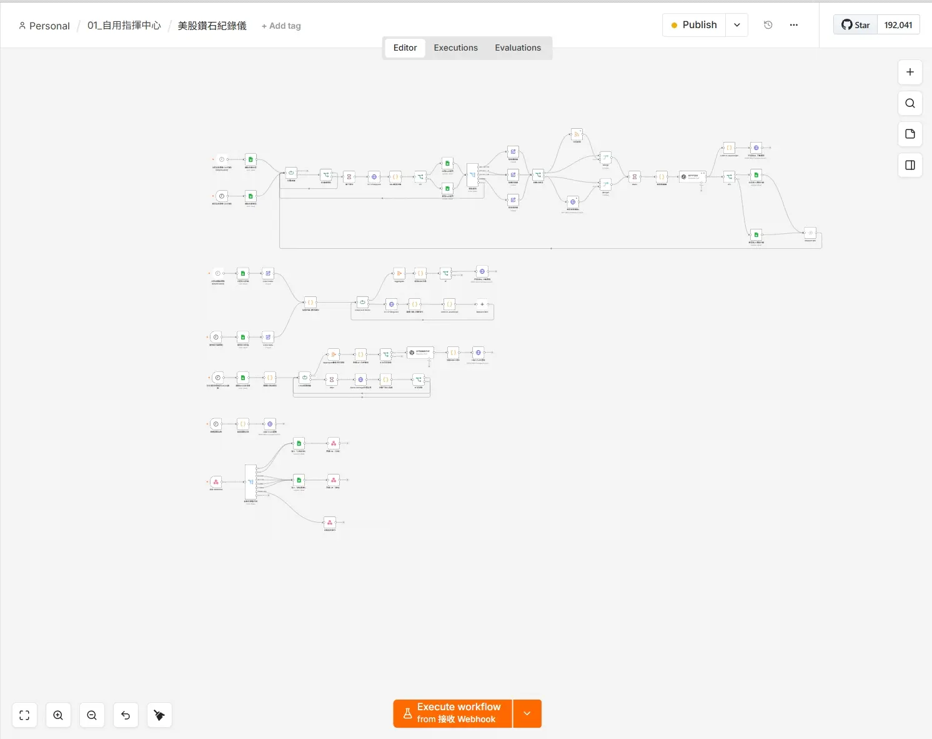Fit the whole workflow to view
Screen dimensions: 932x739
(24, 715)
